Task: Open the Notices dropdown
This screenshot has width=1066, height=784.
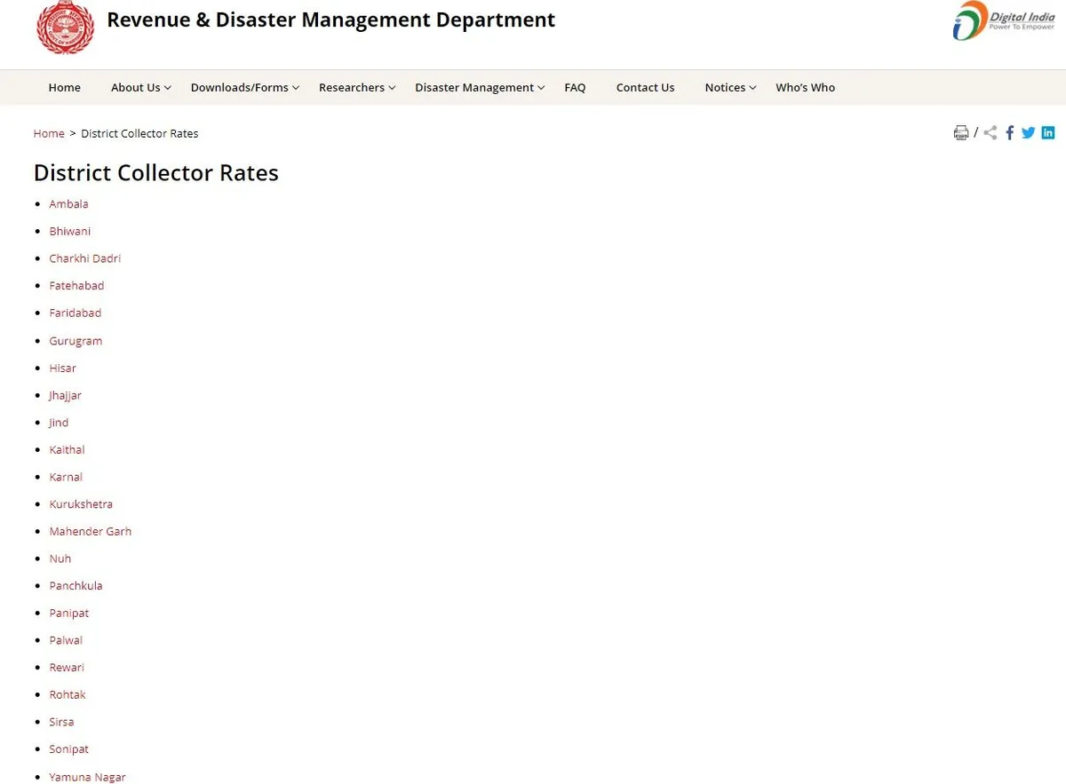Action: pyautogui.click(x=730, y=87)
